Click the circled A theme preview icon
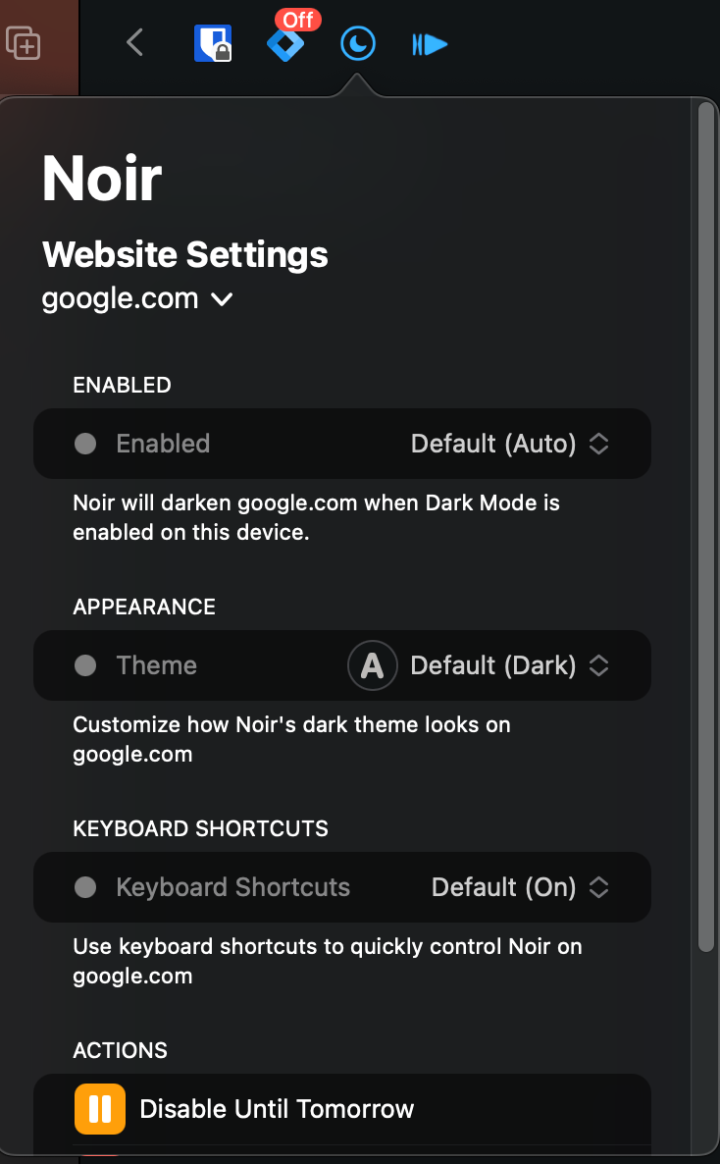Image resolution: width=720 pixels, height=1164 pixels. coord(372,665)
